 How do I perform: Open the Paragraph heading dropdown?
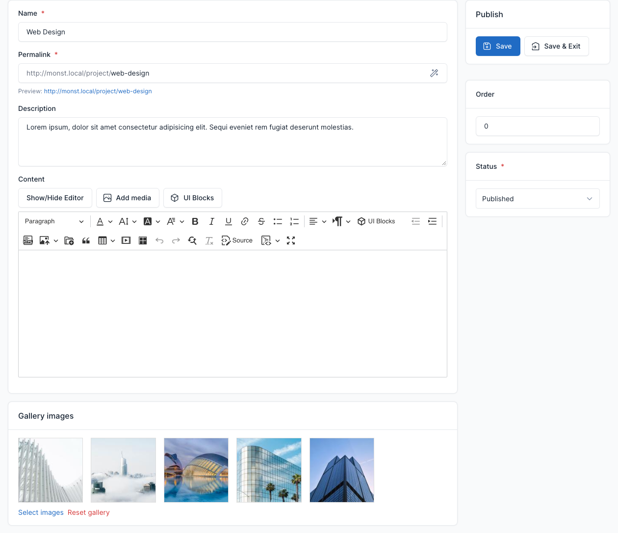tap(54, 221)
